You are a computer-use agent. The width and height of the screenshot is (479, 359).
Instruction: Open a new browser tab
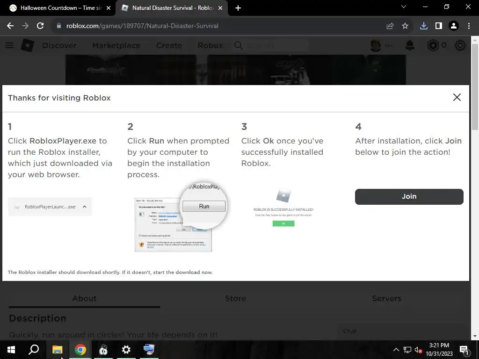[238, 8]
